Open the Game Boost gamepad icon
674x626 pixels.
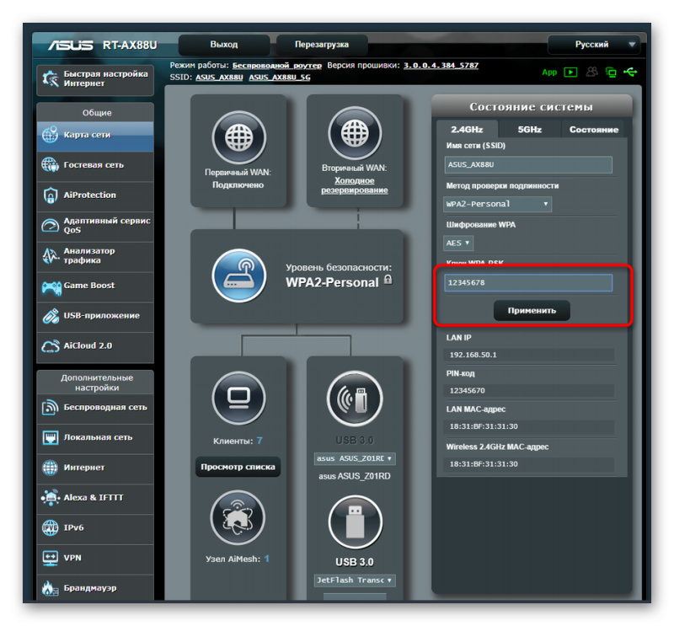[x=51, y=286]
